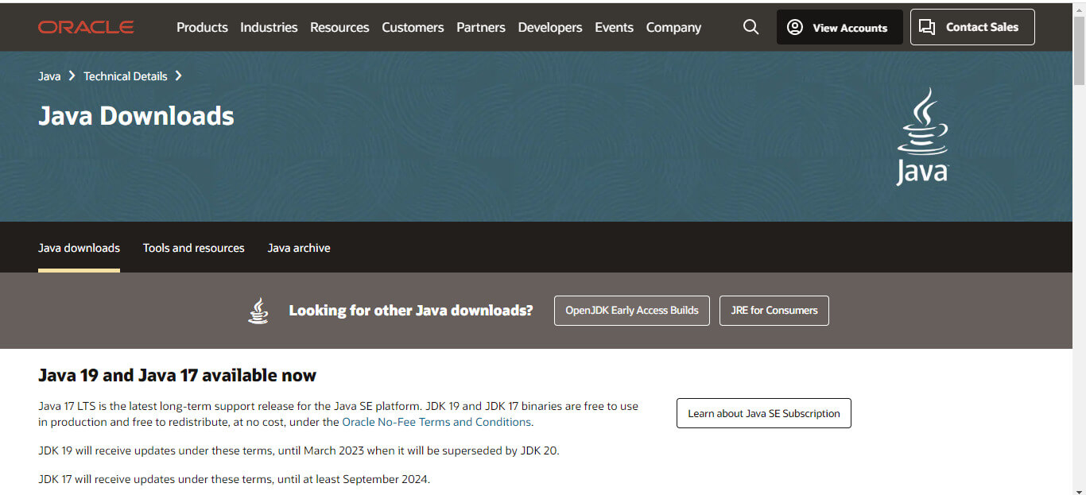Click the Oracle logo
Screen dimensions: 1086x495
[x=85, y=26]
